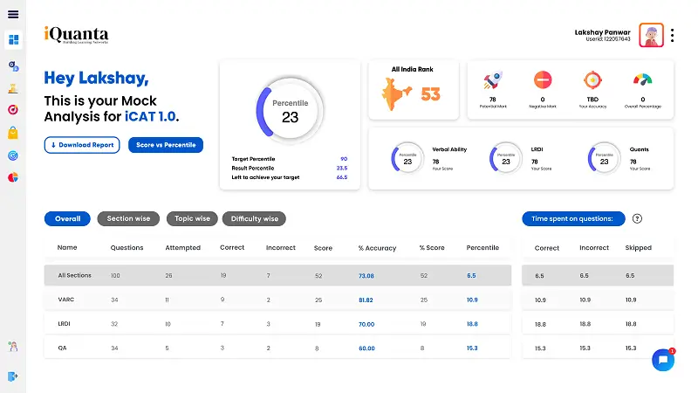
Task: Click the help question mark icon
Action: pyautogui.click(x=637, y=219)
